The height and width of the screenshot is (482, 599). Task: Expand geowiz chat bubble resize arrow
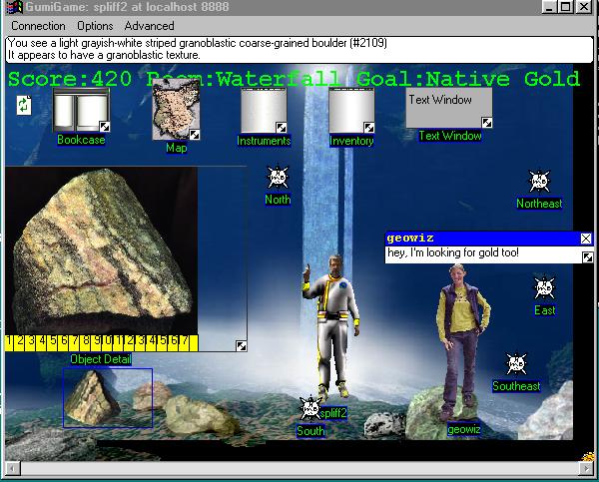pos(587,257)
